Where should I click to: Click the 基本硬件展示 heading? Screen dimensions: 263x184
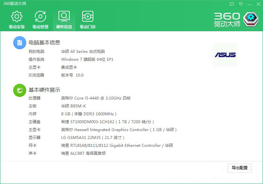(44, 90)
